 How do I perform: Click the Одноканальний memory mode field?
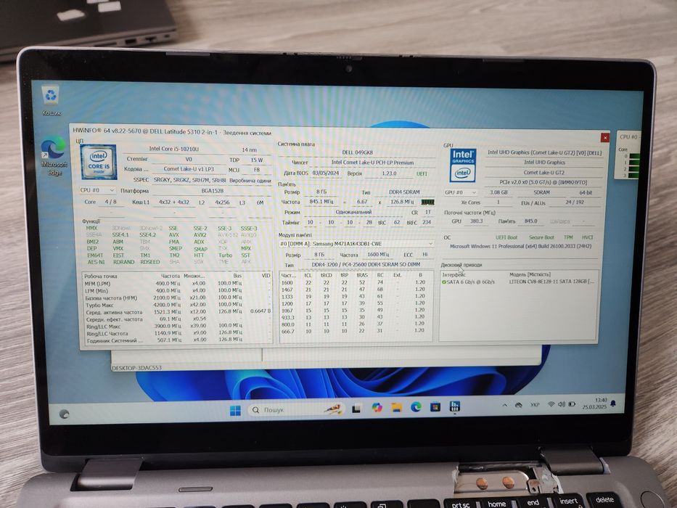point(353,212)
